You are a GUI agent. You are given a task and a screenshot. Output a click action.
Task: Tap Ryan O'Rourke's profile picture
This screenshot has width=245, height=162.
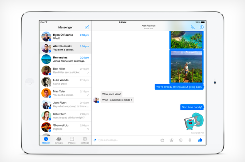click(46, 37)
